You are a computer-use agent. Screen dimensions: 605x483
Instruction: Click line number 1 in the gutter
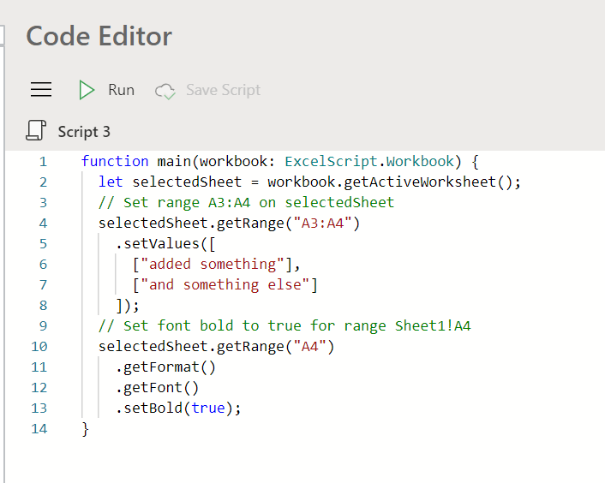click(43, 162)
